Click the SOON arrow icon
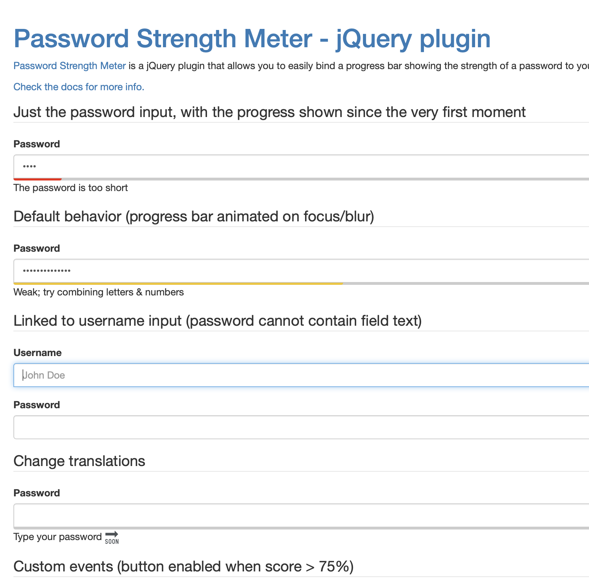This screenshot has width=589, height=588. click(112, 538)
